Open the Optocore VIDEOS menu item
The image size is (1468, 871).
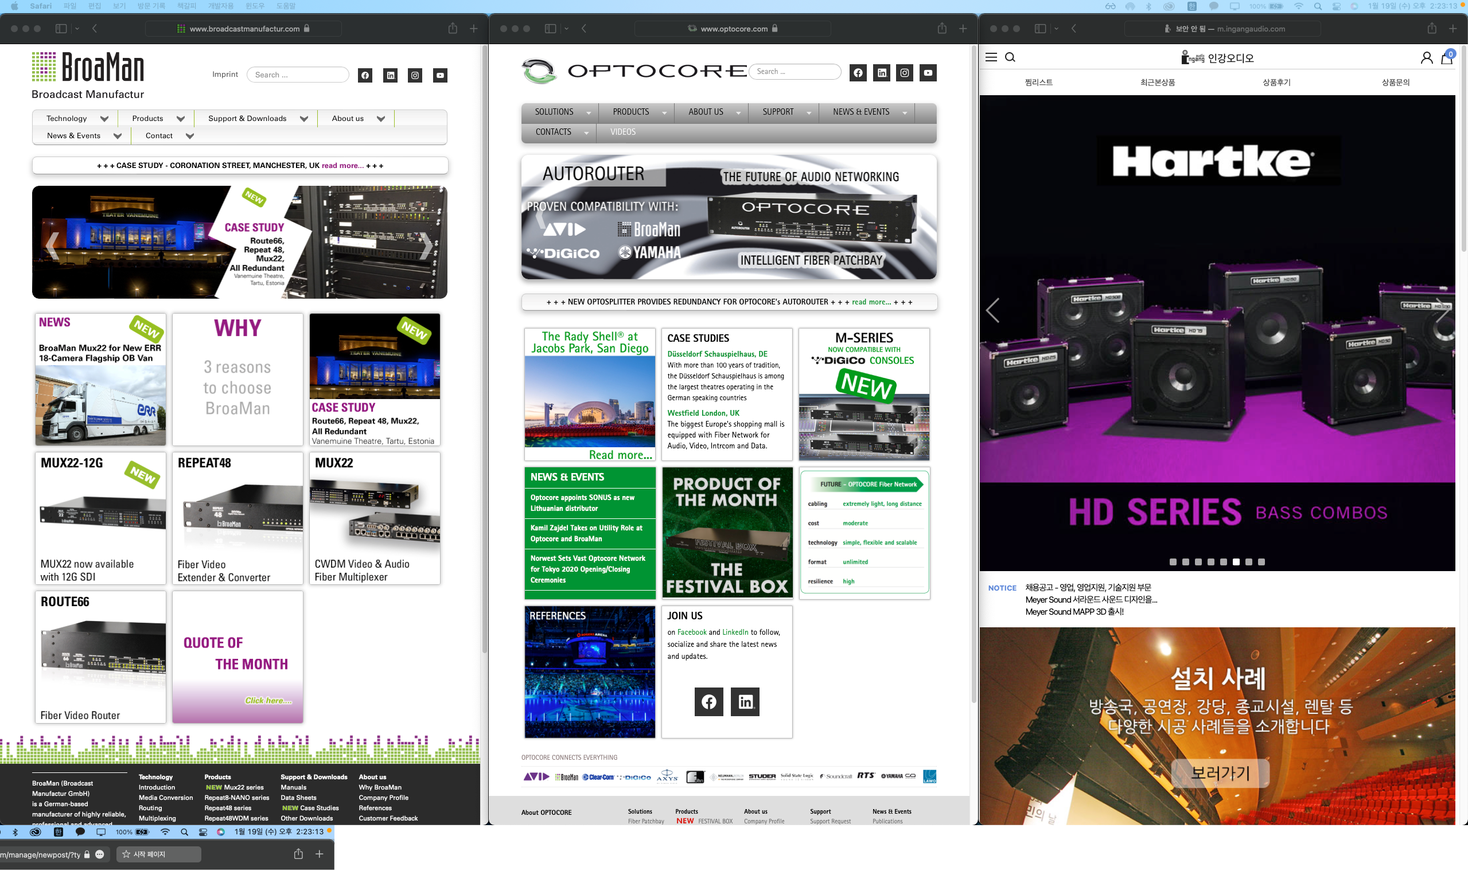[622, 132]
